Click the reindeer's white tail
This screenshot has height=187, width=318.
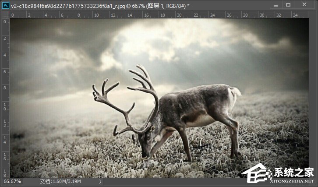point(236,91)
